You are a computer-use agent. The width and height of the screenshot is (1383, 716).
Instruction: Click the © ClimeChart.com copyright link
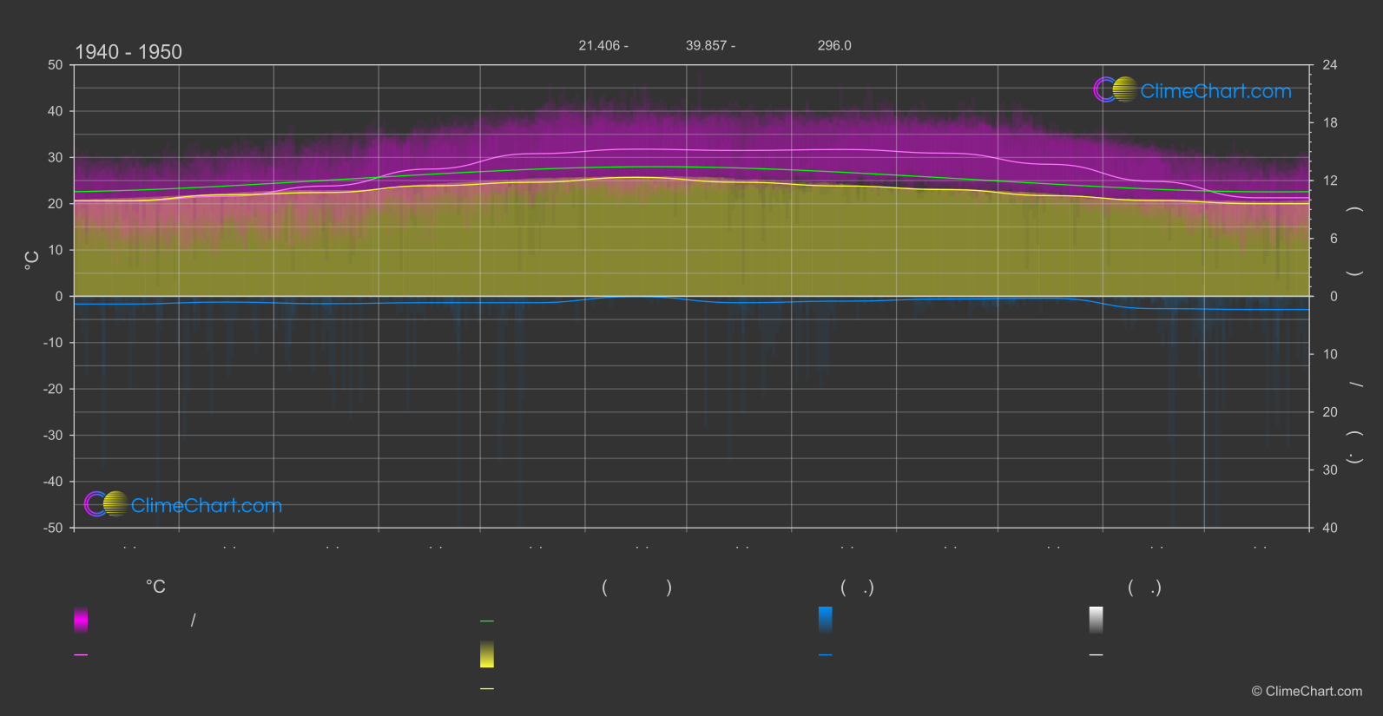click(x=1307, y=692)
